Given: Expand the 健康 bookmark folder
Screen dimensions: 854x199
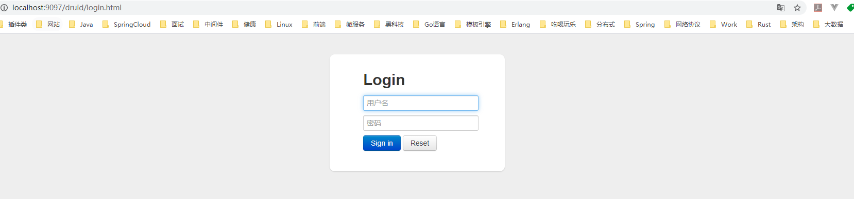Looking at the screenshot, I should [x=244, y=24].
